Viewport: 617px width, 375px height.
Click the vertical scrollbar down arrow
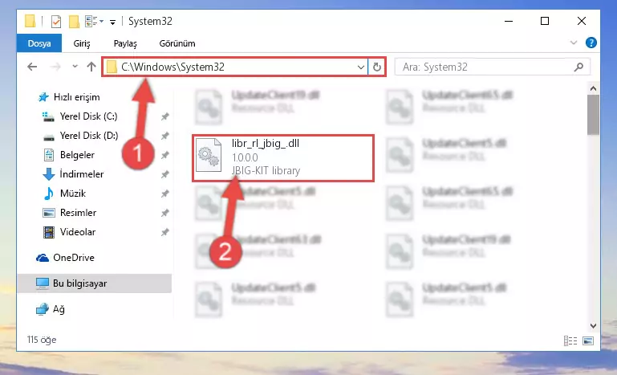click(593, 326)
